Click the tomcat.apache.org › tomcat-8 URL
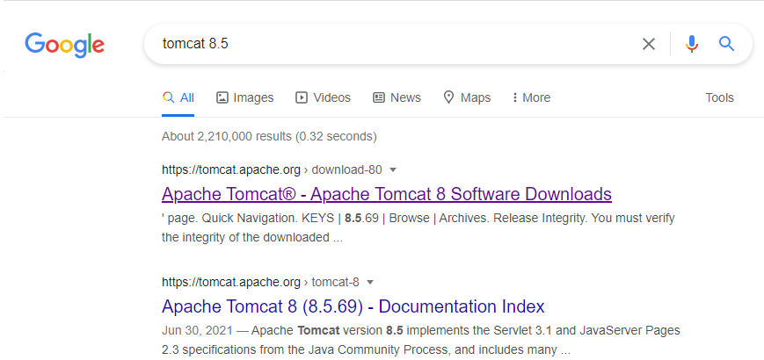Image resolution: width=764 pixels, height=360 pixels. [x=260, y=282]
